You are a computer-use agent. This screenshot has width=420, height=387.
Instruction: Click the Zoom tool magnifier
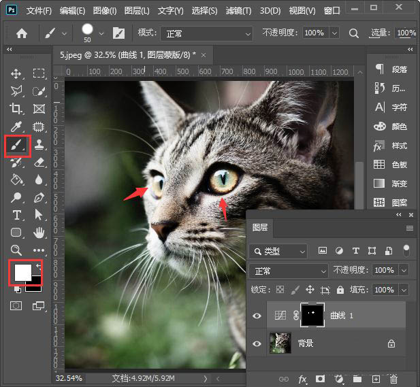[x=16, y=250]
